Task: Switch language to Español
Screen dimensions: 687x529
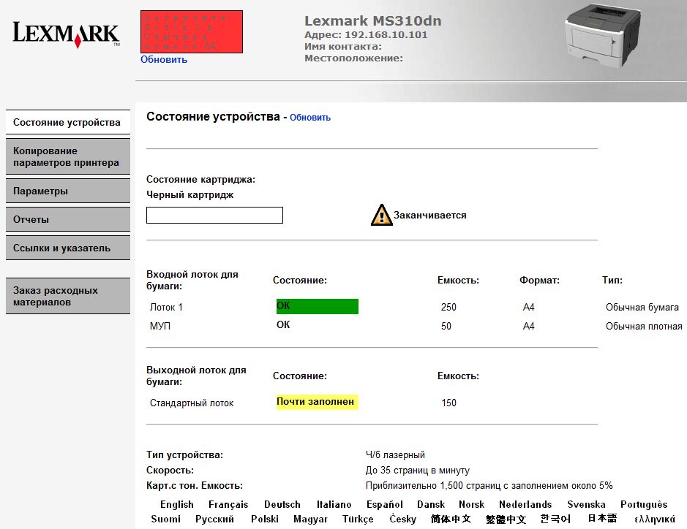Action: click(385, 504)
